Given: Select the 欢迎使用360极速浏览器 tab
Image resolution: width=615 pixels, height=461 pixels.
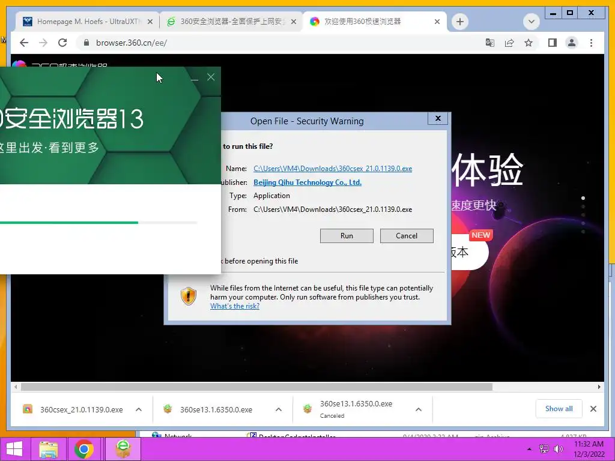Looking at the screenshot, I should 375,22.
